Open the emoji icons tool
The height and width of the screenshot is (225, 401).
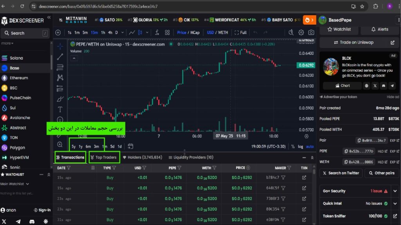point(60,120)
